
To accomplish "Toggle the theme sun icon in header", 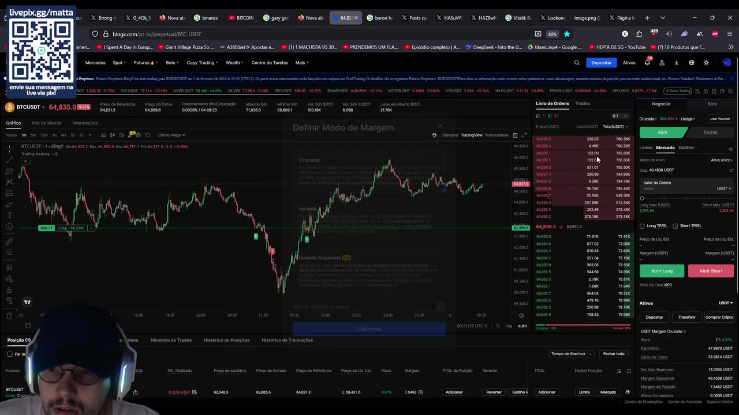I will pos(706,62).
